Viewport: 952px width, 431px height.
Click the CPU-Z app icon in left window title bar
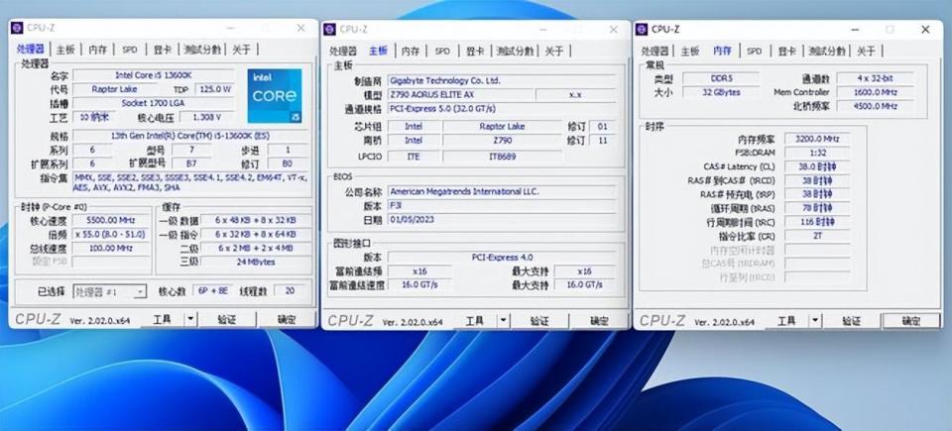pos(17,28)
